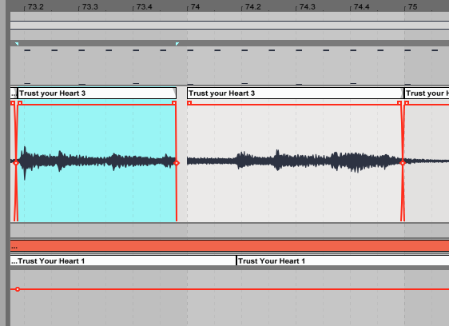Viewport: 449px width, 326px height.
Task: Select the Trust your Heart 3 clip starting at 74
Action: point(296,93)
